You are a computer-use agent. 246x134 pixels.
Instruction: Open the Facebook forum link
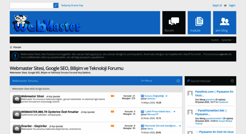tap(223, 102)
